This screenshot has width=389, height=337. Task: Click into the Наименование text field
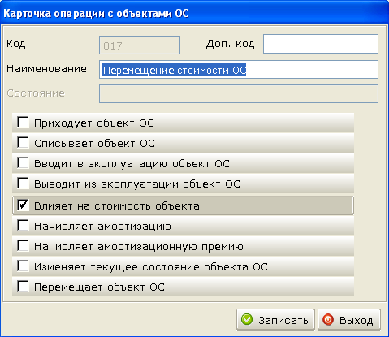[239, 70]
